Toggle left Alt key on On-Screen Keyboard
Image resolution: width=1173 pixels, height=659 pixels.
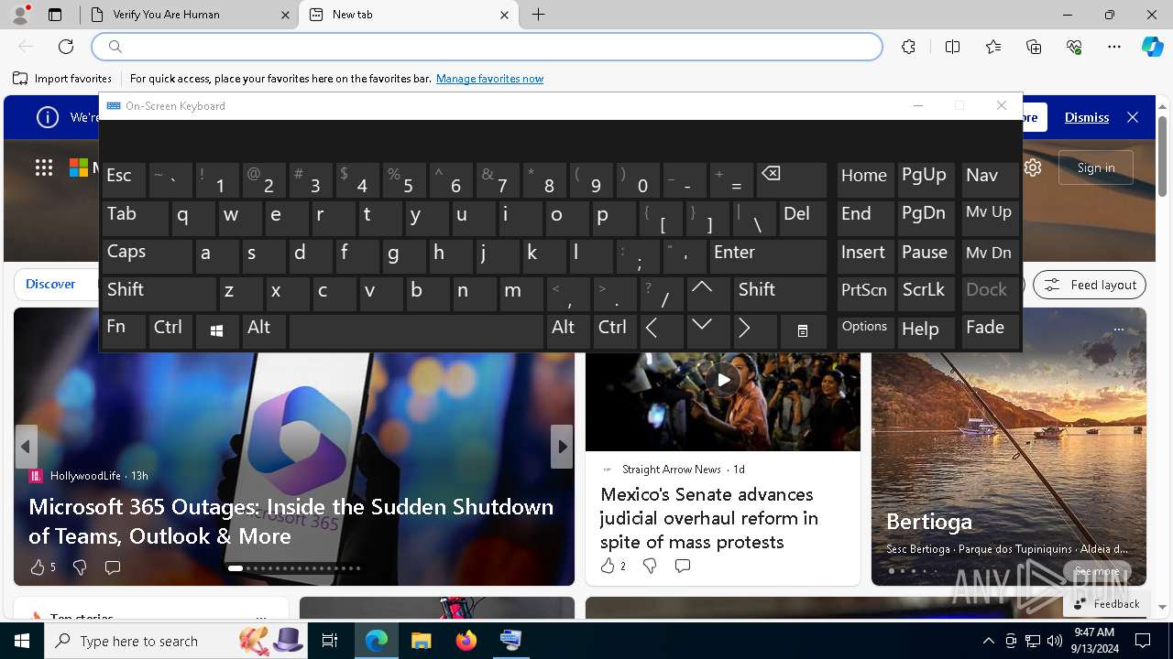[264, 331]
